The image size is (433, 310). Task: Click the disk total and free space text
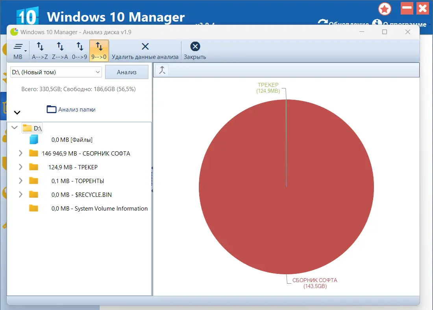coord(78,89)
